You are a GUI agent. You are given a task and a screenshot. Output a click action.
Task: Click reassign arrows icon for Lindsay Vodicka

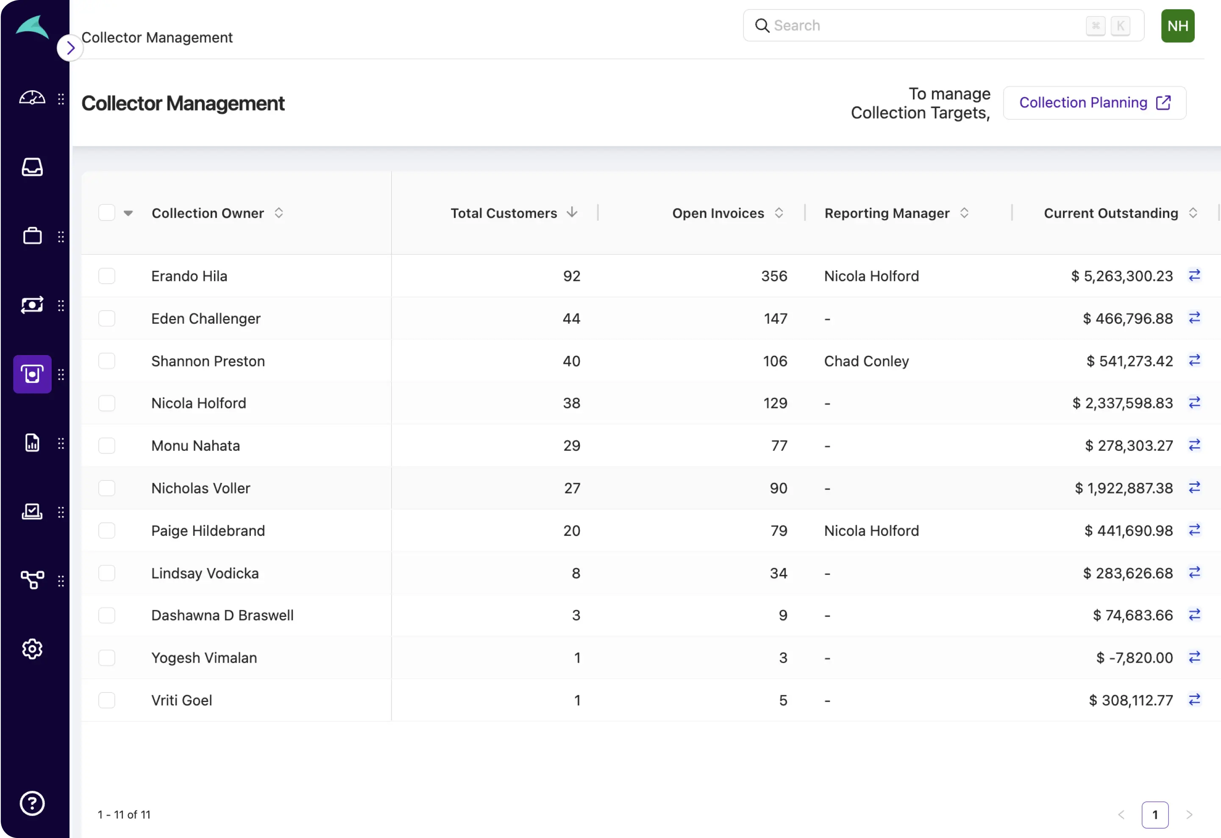tap(1194, 573)
